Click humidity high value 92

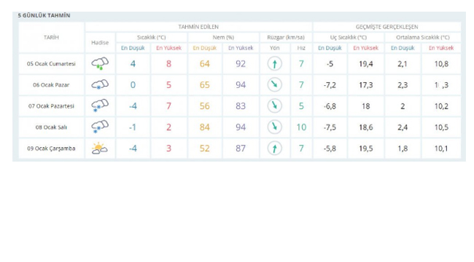(241, 64)
